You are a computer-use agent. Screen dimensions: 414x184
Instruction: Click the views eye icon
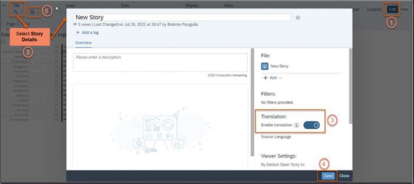click(75, 24)
